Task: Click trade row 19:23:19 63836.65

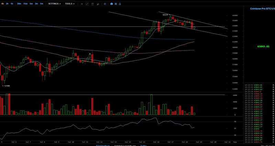Action: point(260,135)
